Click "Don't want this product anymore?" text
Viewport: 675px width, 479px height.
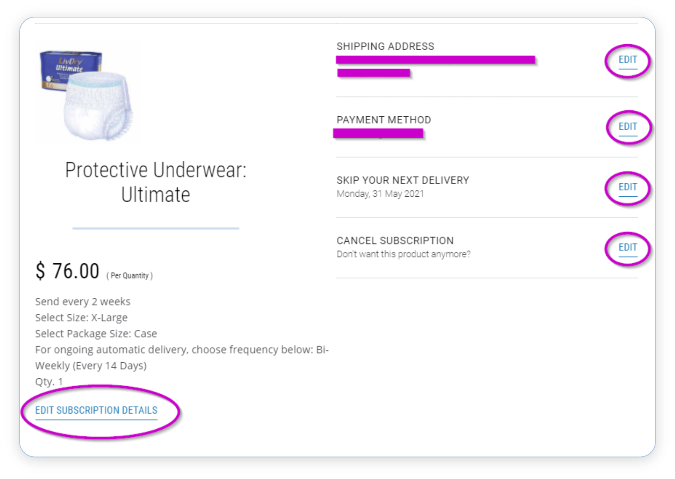(x=403, y=254)
